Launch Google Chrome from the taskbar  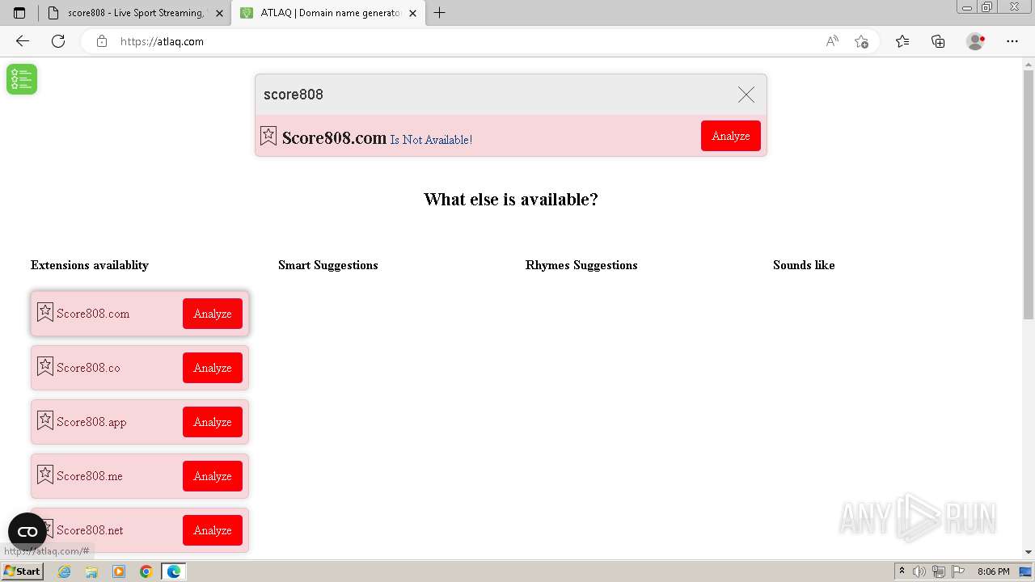(146, 571)
